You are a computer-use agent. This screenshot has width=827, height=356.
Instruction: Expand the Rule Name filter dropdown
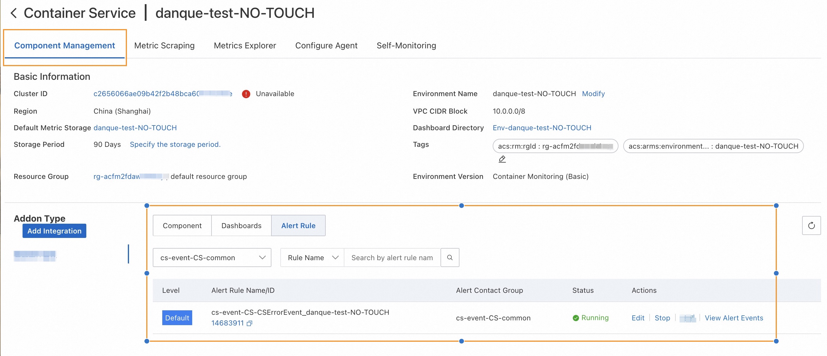[312, 258]
